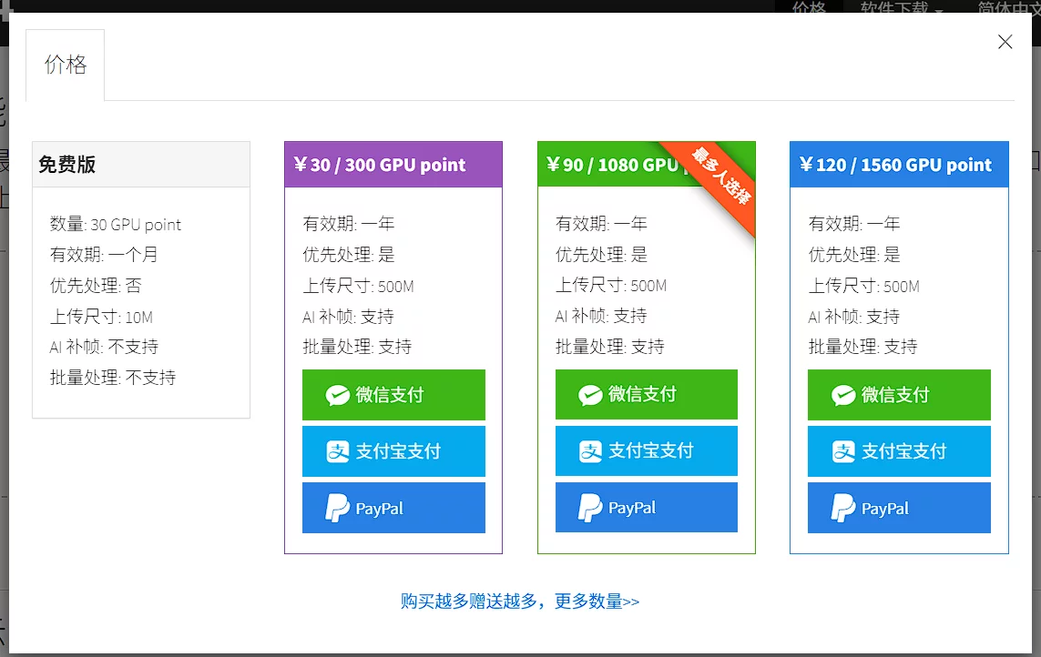Click PayPal logo in the ¥120 plan
Screen dimensions: 1041x657
coord(843,508)
